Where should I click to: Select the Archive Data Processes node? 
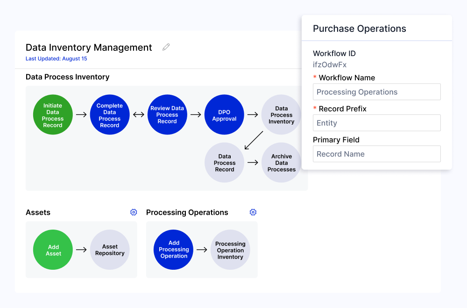coord(281,162)
